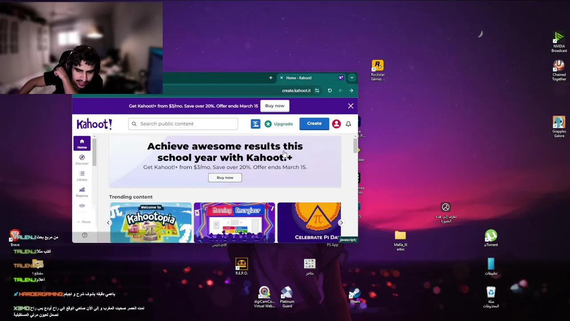The height and width of the screenshot is (321, 570).
Task: Open digiCamControl Virtual Webcam shortcut
Action: point(265,297)
